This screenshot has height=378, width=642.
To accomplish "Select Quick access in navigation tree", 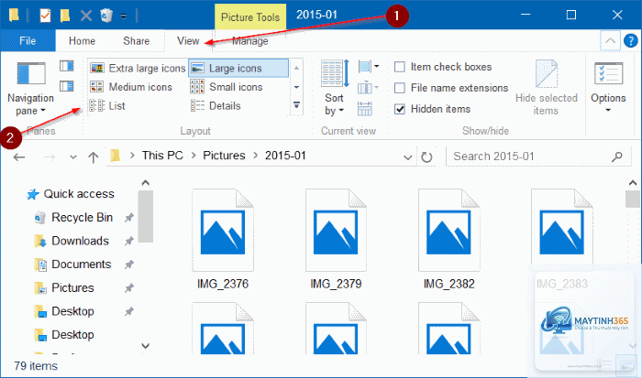I will pyautogui.click(x=71, y=194).
